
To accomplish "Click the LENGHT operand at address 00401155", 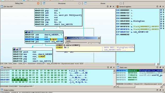I will (x=42, y=57).
